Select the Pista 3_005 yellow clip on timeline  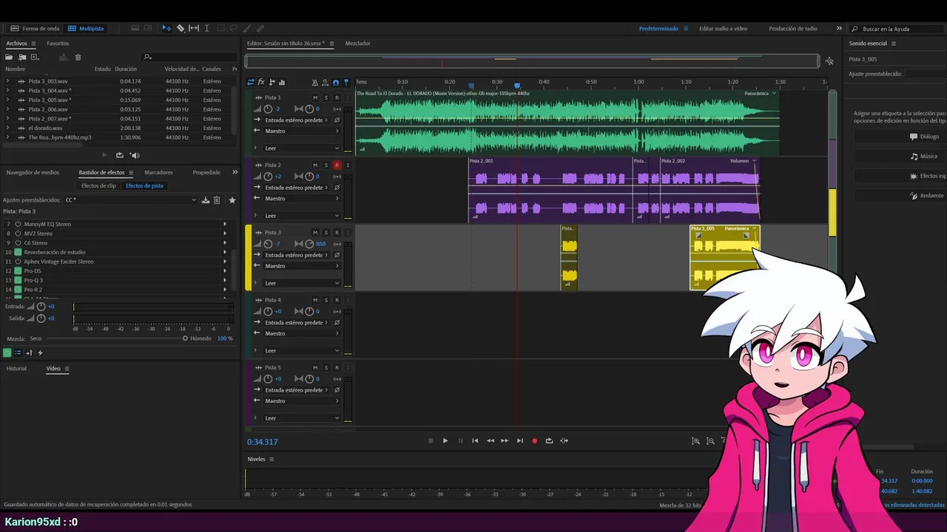724,258
